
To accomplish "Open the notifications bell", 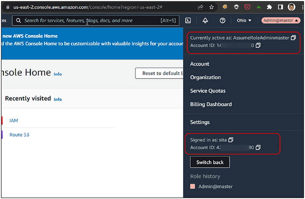I will point(205,20).
